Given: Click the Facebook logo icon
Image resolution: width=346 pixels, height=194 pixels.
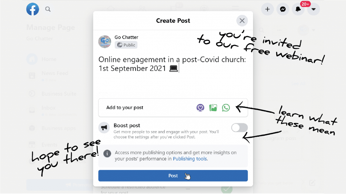Looking at the screenshot, I should (33, 9).
